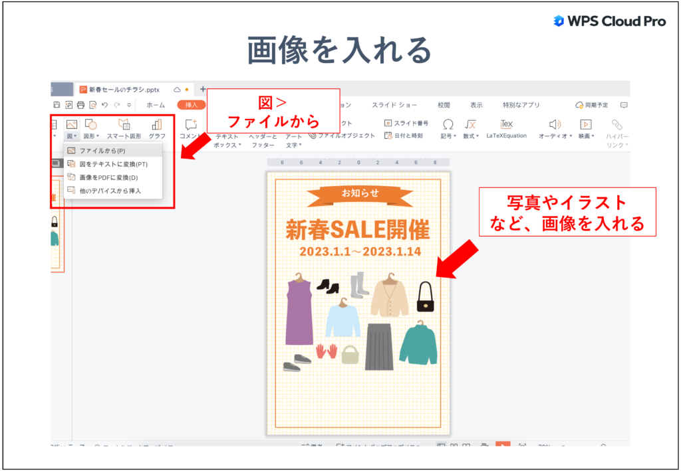This screenshot has height=471, width=681.
Task: Switch to the スライドショー ribbon tab
Action: (393, 105)
